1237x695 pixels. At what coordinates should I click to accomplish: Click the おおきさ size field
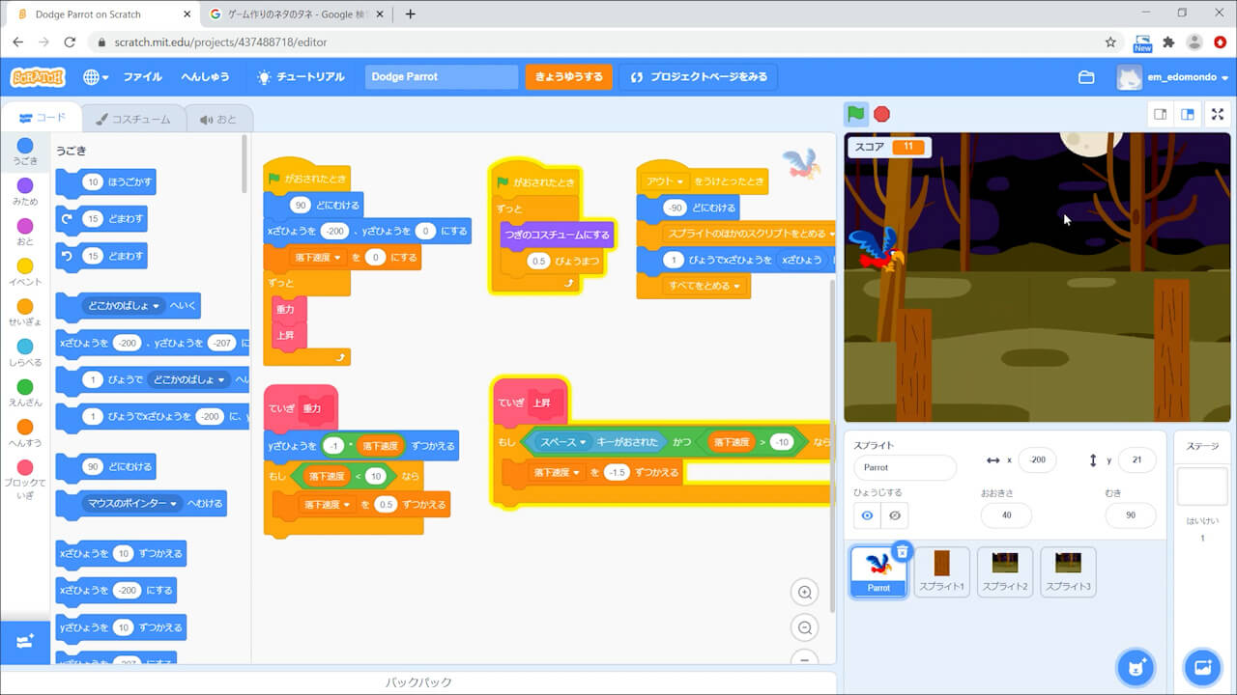[1006, 515]
